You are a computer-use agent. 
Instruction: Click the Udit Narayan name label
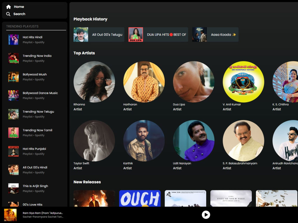pyautogui.click(x=182, y=164)
